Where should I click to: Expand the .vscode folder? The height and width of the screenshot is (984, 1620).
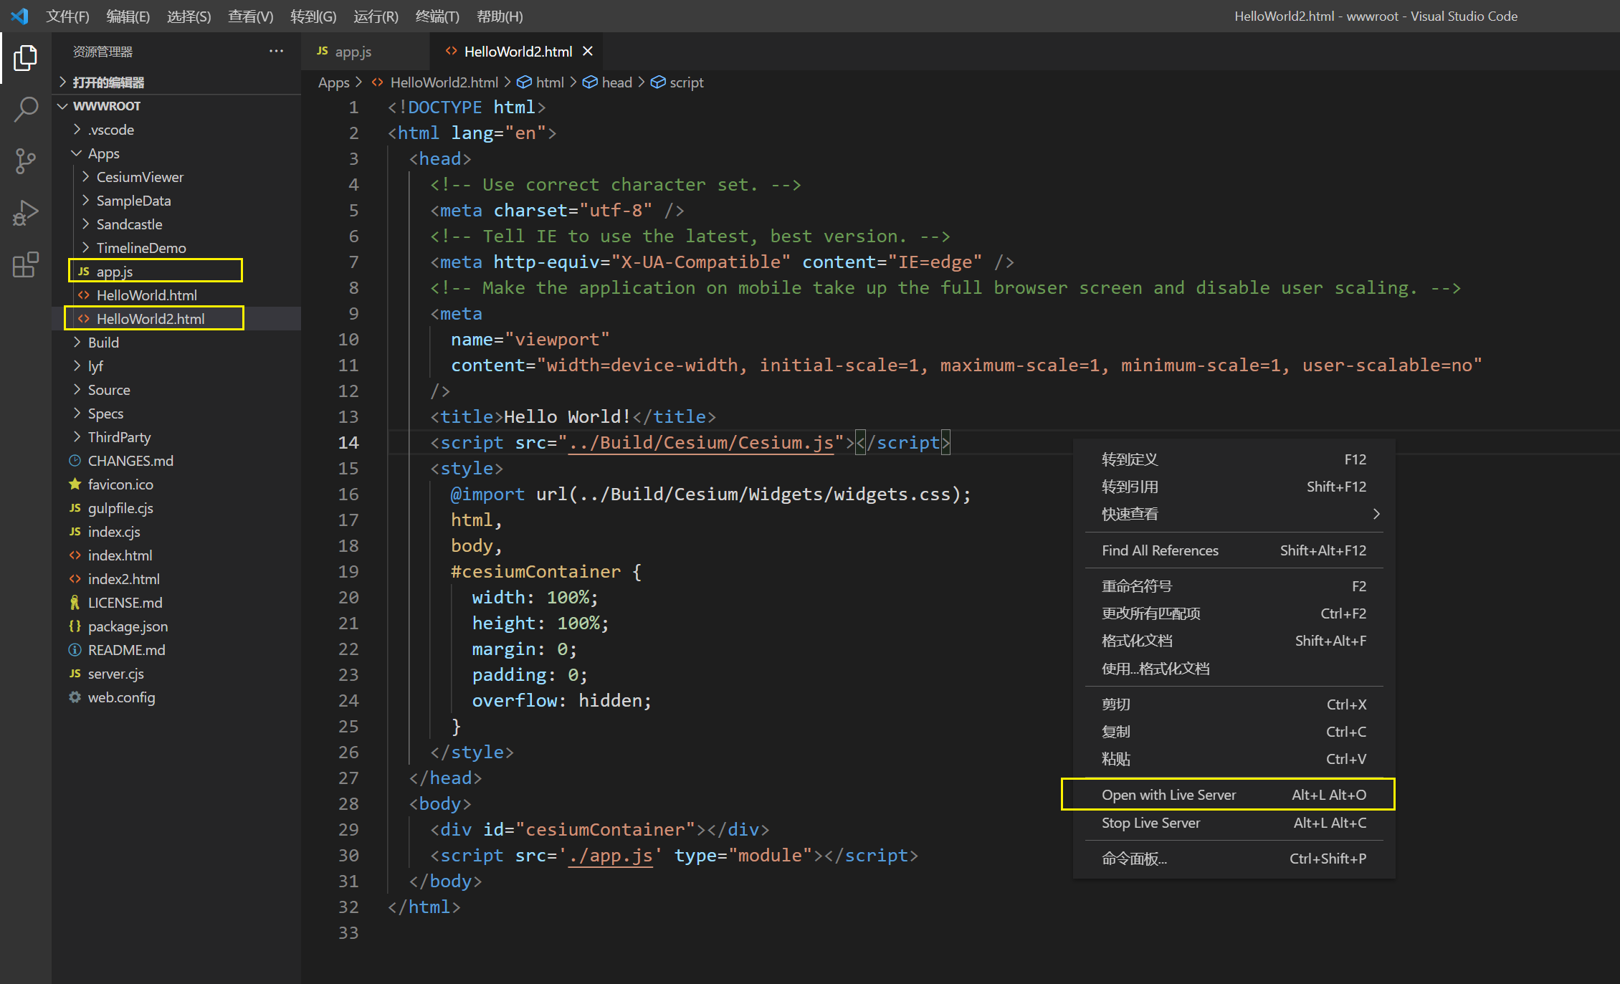pyautogui.click(x=77, y=130)
